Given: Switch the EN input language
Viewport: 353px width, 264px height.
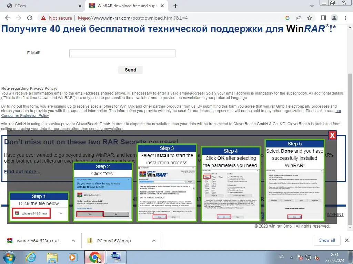Looking at the screenshot, I should coord(282,256).
